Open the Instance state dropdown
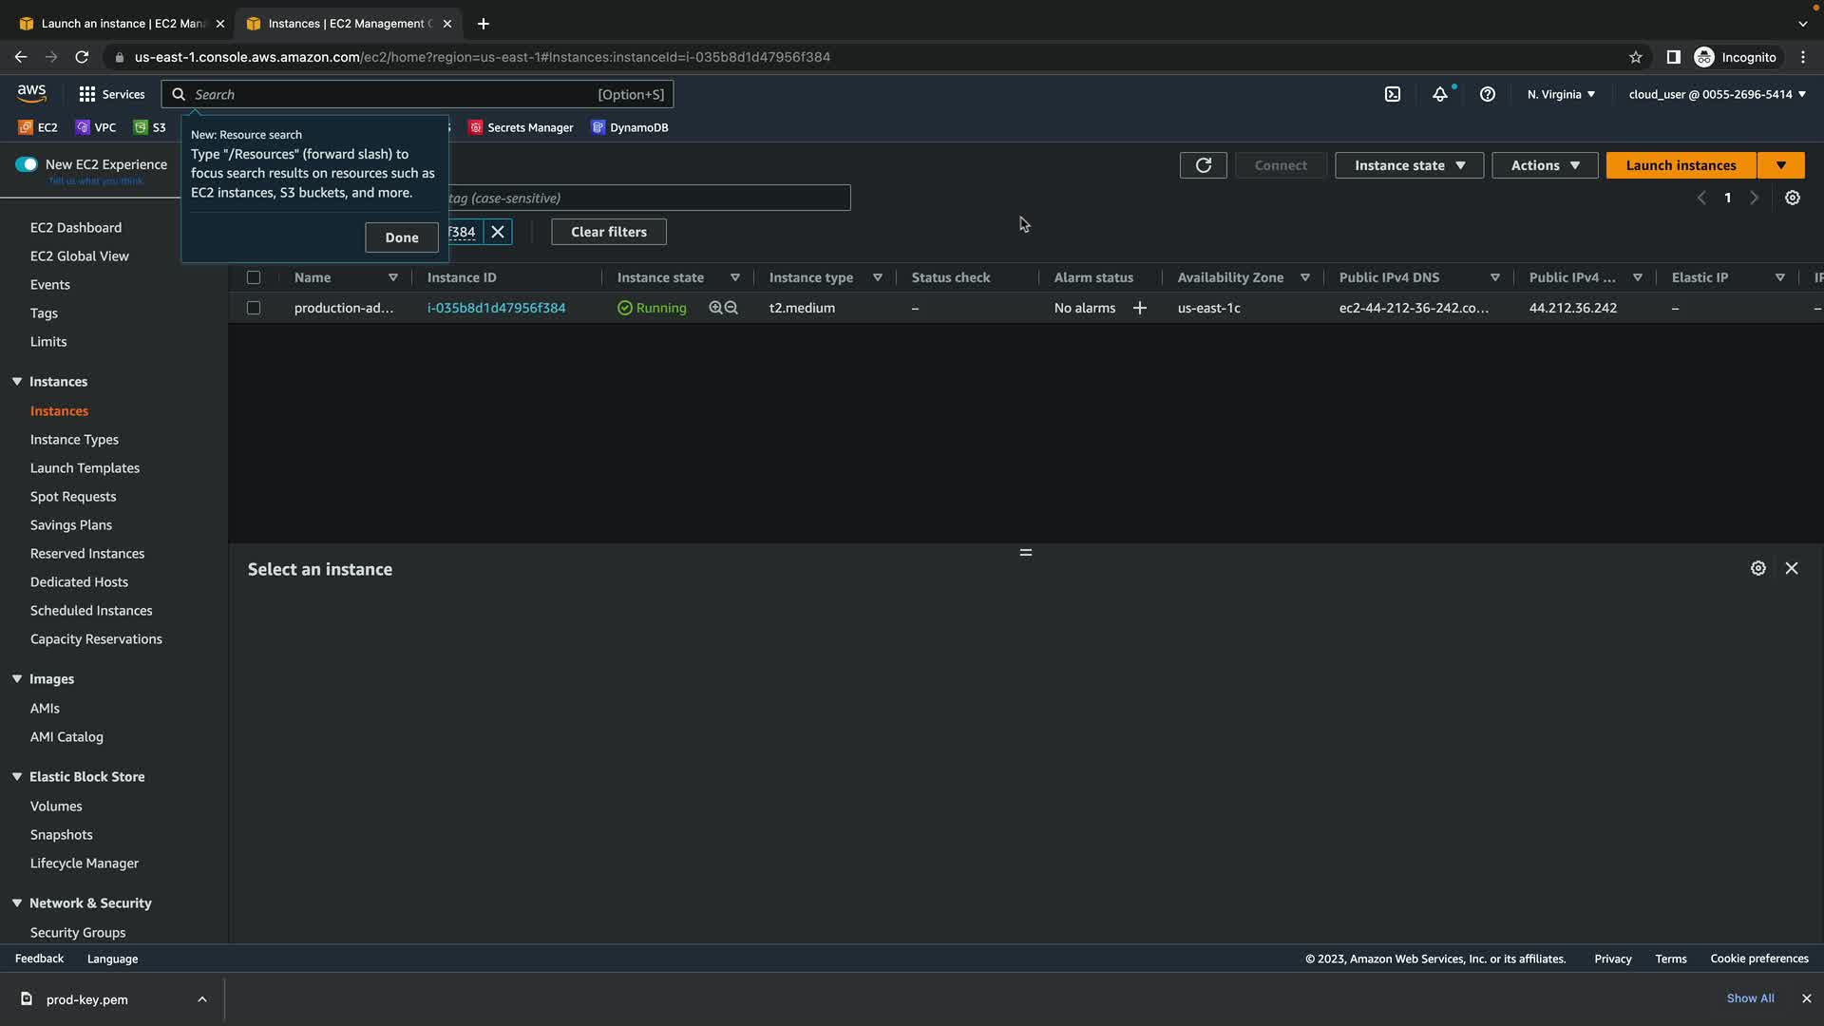Image resolution: width=1824 pixels, height=1026 pixels. pos(1409,165)
